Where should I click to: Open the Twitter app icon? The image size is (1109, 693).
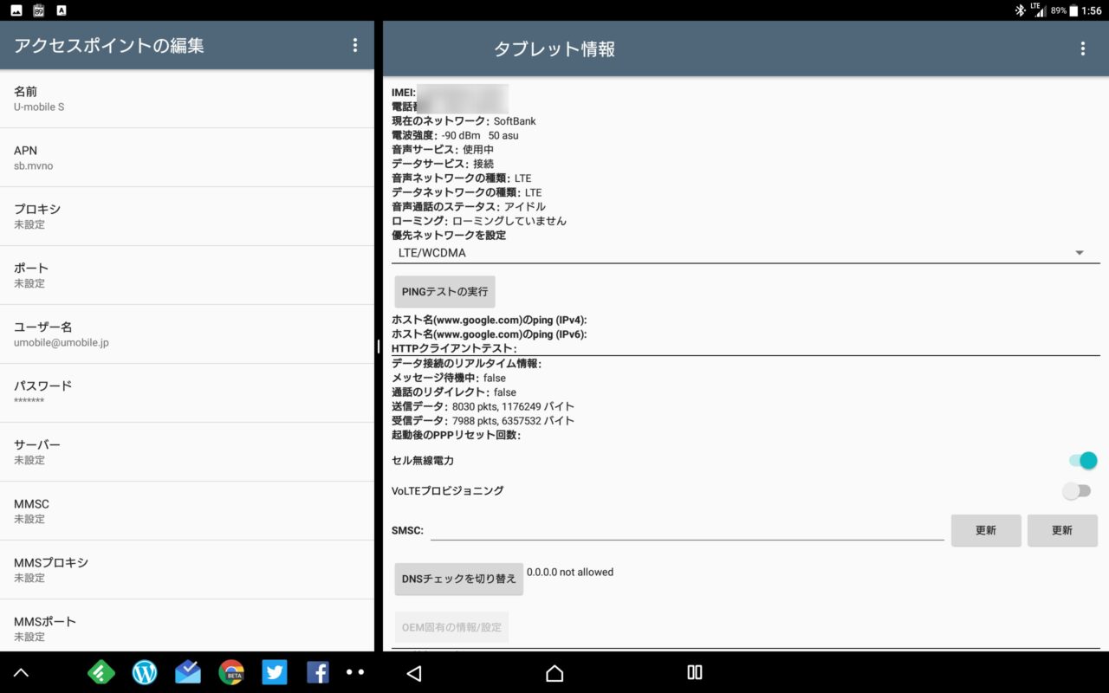(274, 672)
